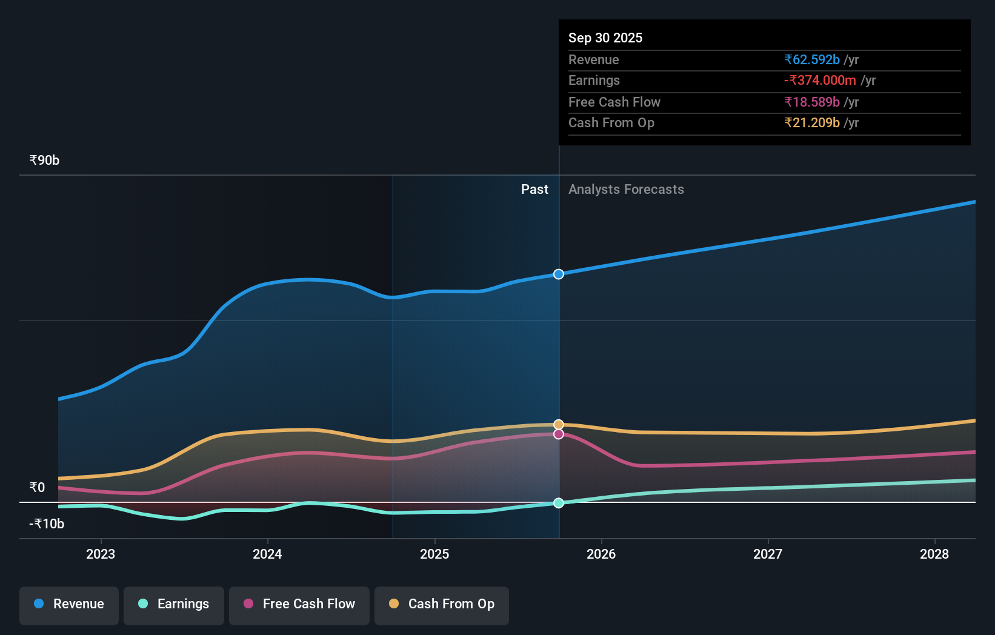Click the Cash From Op legend button
This screenshot has width=995, height=635.
[441, 605]
